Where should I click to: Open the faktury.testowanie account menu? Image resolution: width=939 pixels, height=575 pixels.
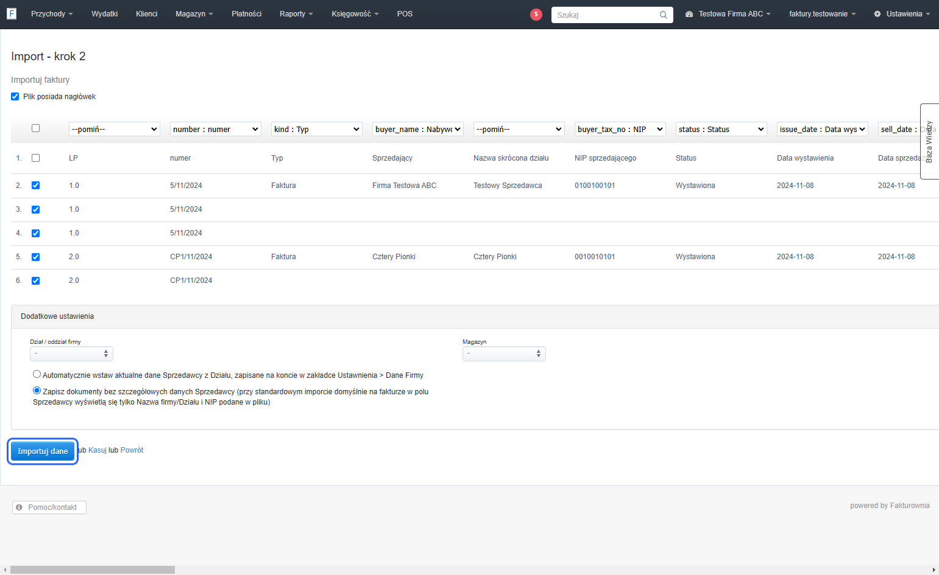click(x=822, y=13)
